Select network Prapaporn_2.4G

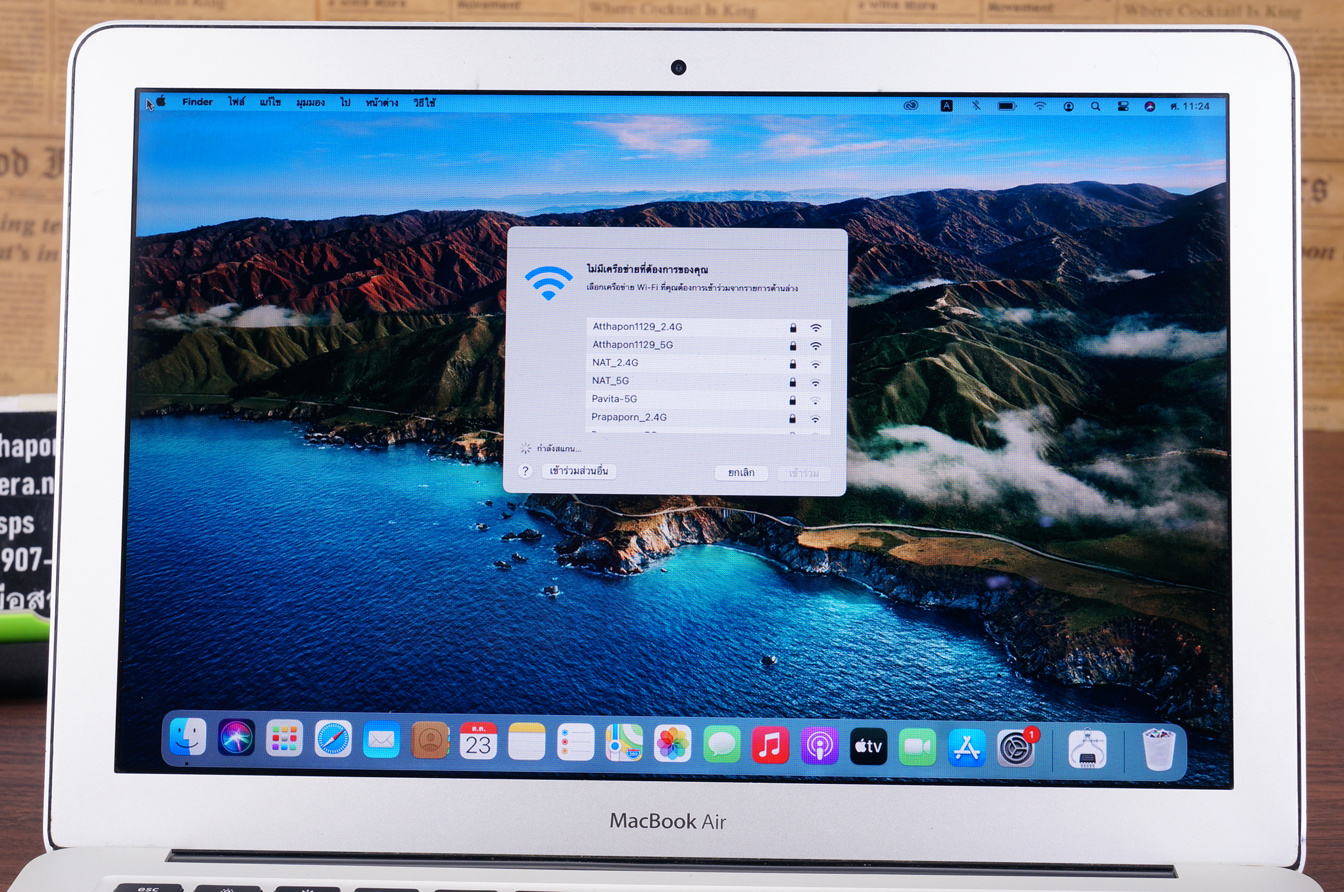708,417
